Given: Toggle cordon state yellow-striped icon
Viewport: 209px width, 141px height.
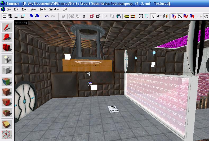Looking at the screenshot, I should [x=127, y=16].
